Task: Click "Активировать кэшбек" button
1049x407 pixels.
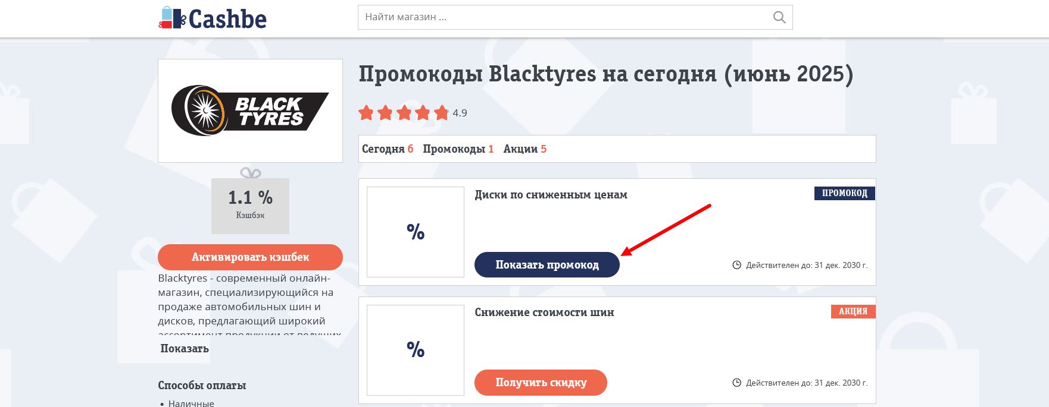Action: 250,257
